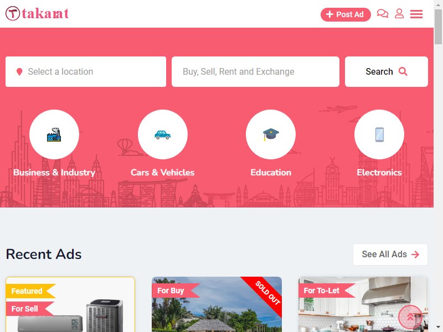Screen dimensions: 443x332
Task: Open the For To-Let kitchen ad
Action: tap(363, 304)
